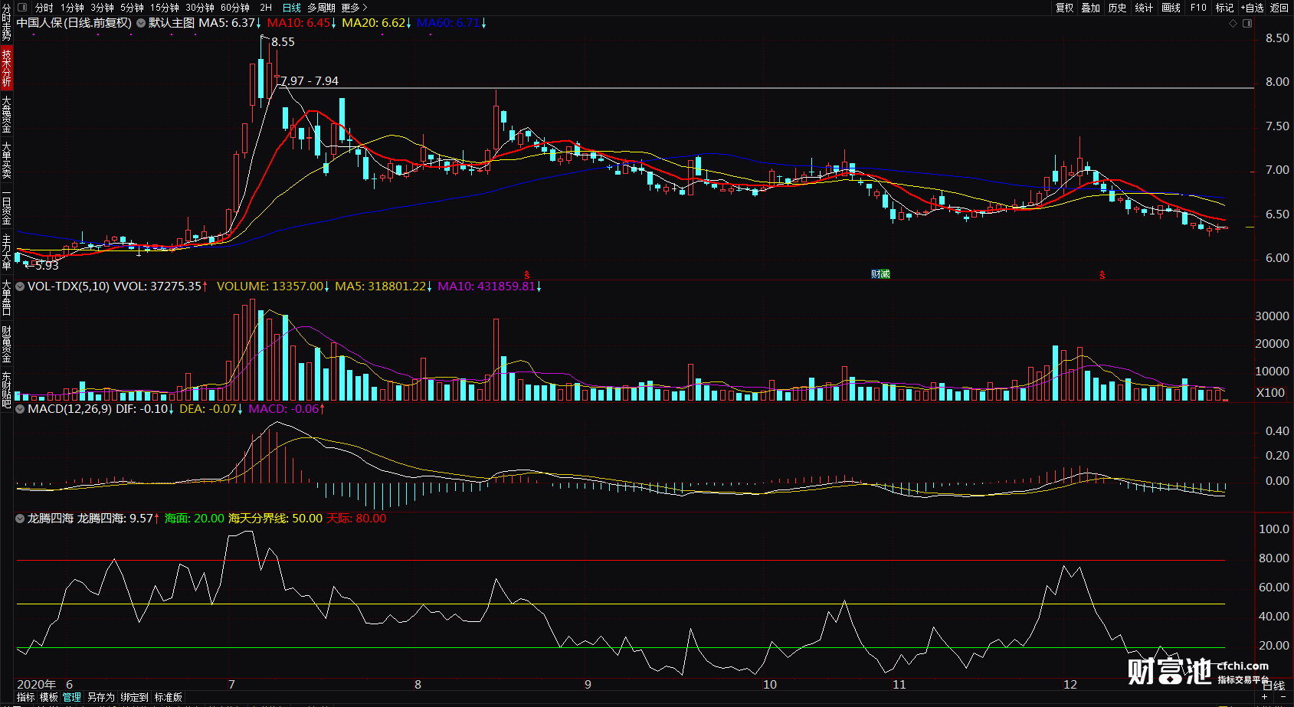Toggle the right side panel icon
Viewport: 1294px width, 707px height.
pyautogui.click(x=1247, y=24)
